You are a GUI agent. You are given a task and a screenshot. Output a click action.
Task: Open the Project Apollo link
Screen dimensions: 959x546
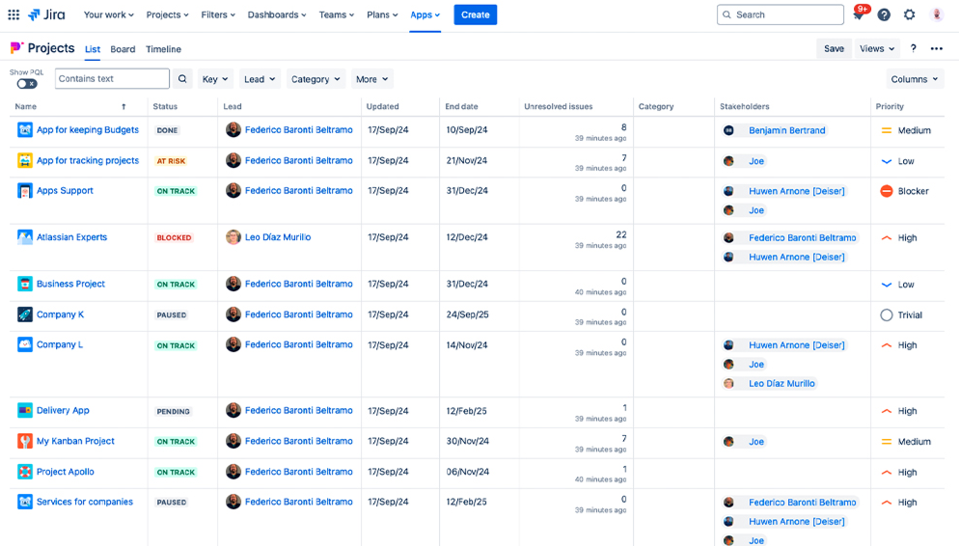pos(66,472)
